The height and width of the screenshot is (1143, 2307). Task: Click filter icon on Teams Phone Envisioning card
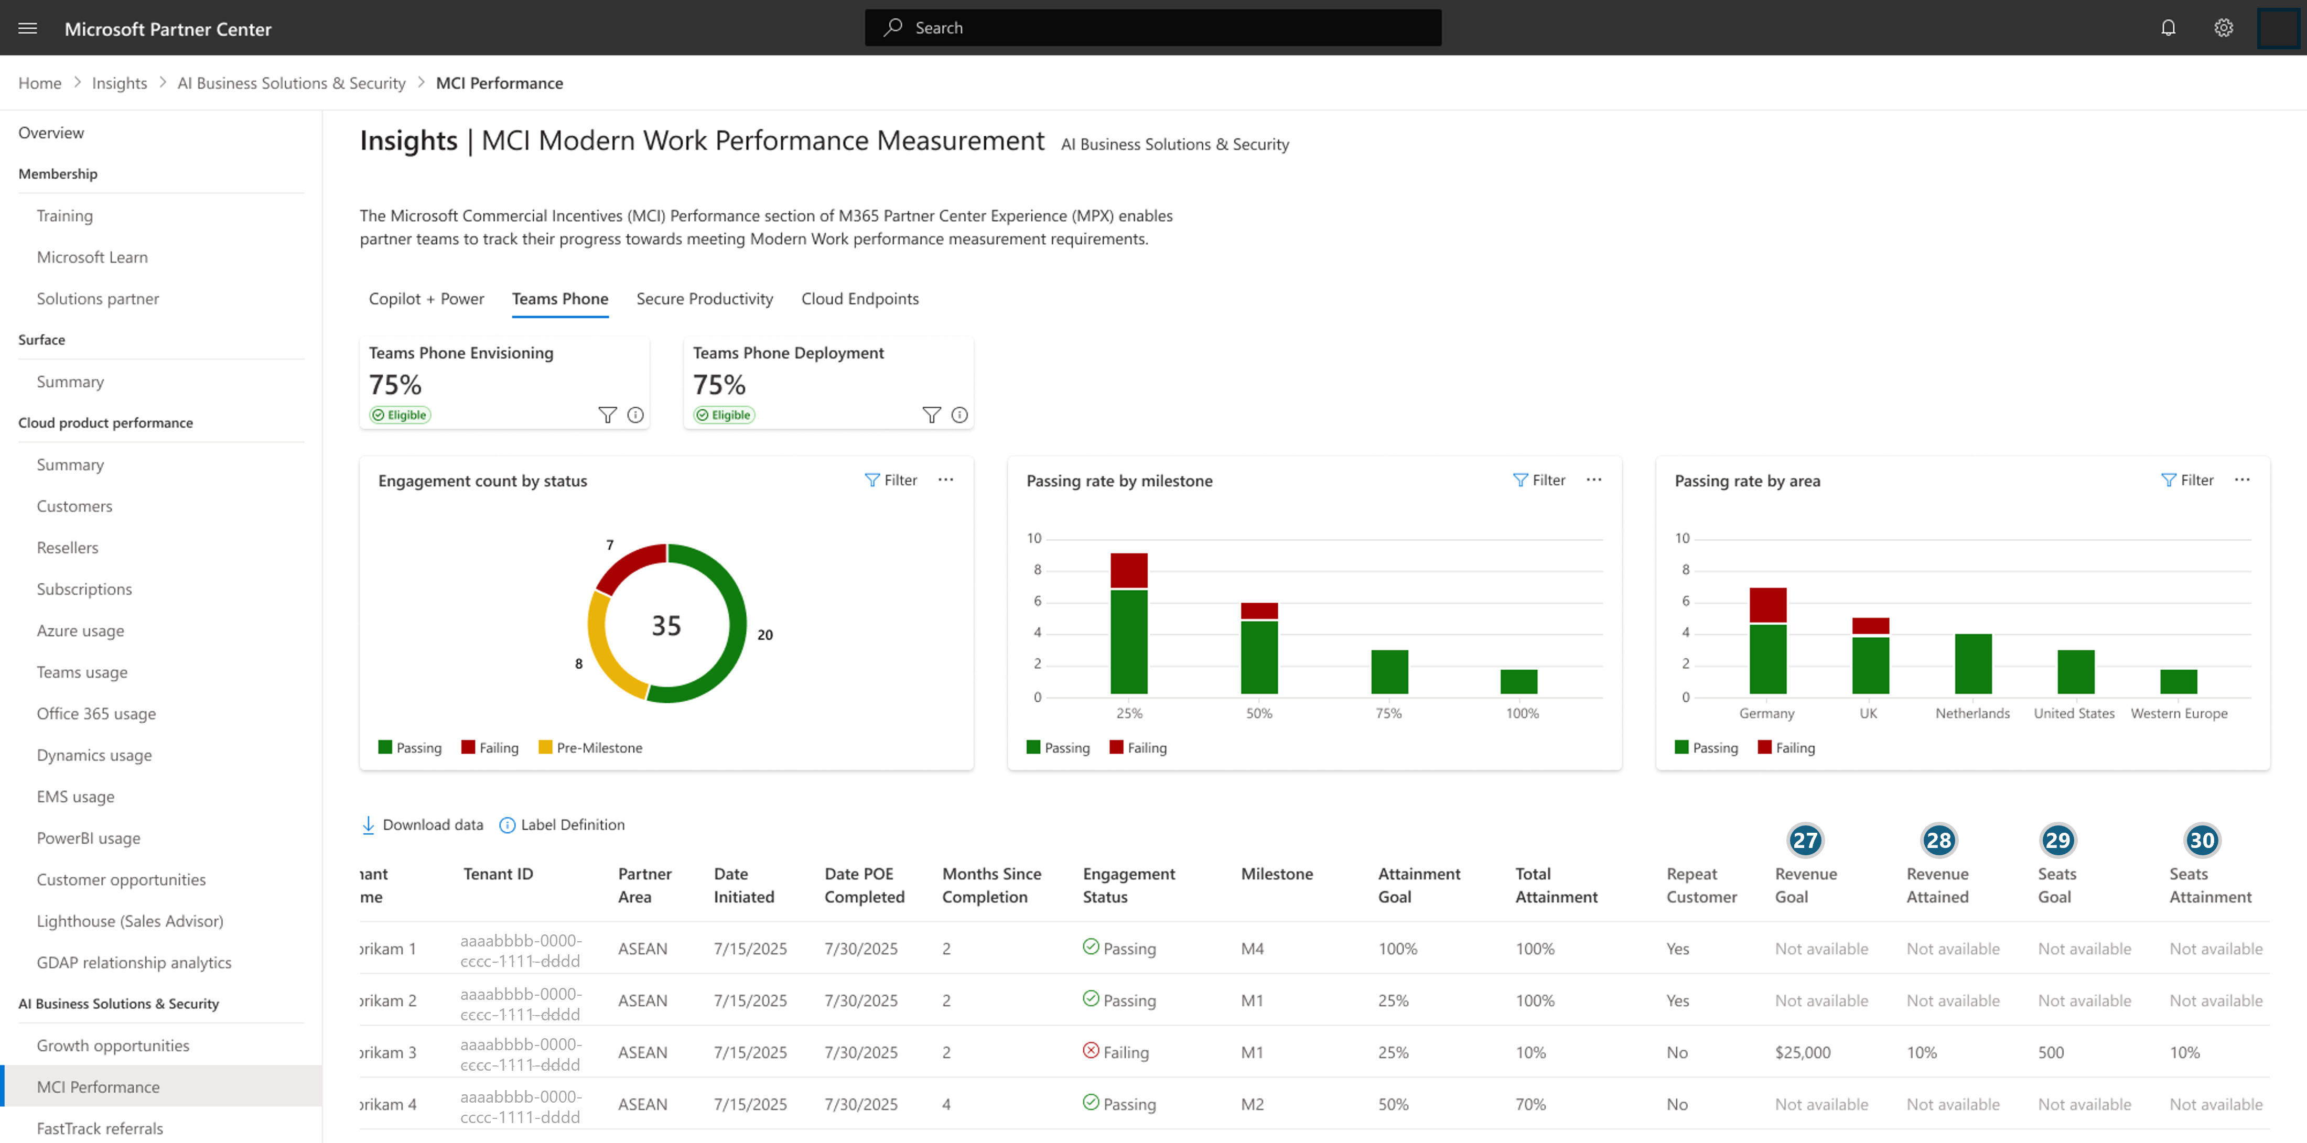pos(607,415)
